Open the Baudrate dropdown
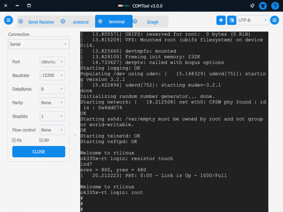This screenshot has width=283, height=212. coord(52,75)
